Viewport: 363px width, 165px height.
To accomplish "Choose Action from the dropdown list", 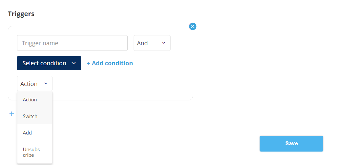I will [x=30, y=100].
